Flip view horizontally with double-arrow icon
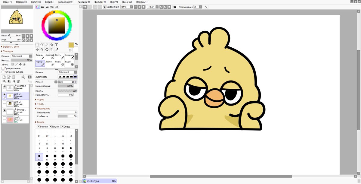 tap(174, 7)
